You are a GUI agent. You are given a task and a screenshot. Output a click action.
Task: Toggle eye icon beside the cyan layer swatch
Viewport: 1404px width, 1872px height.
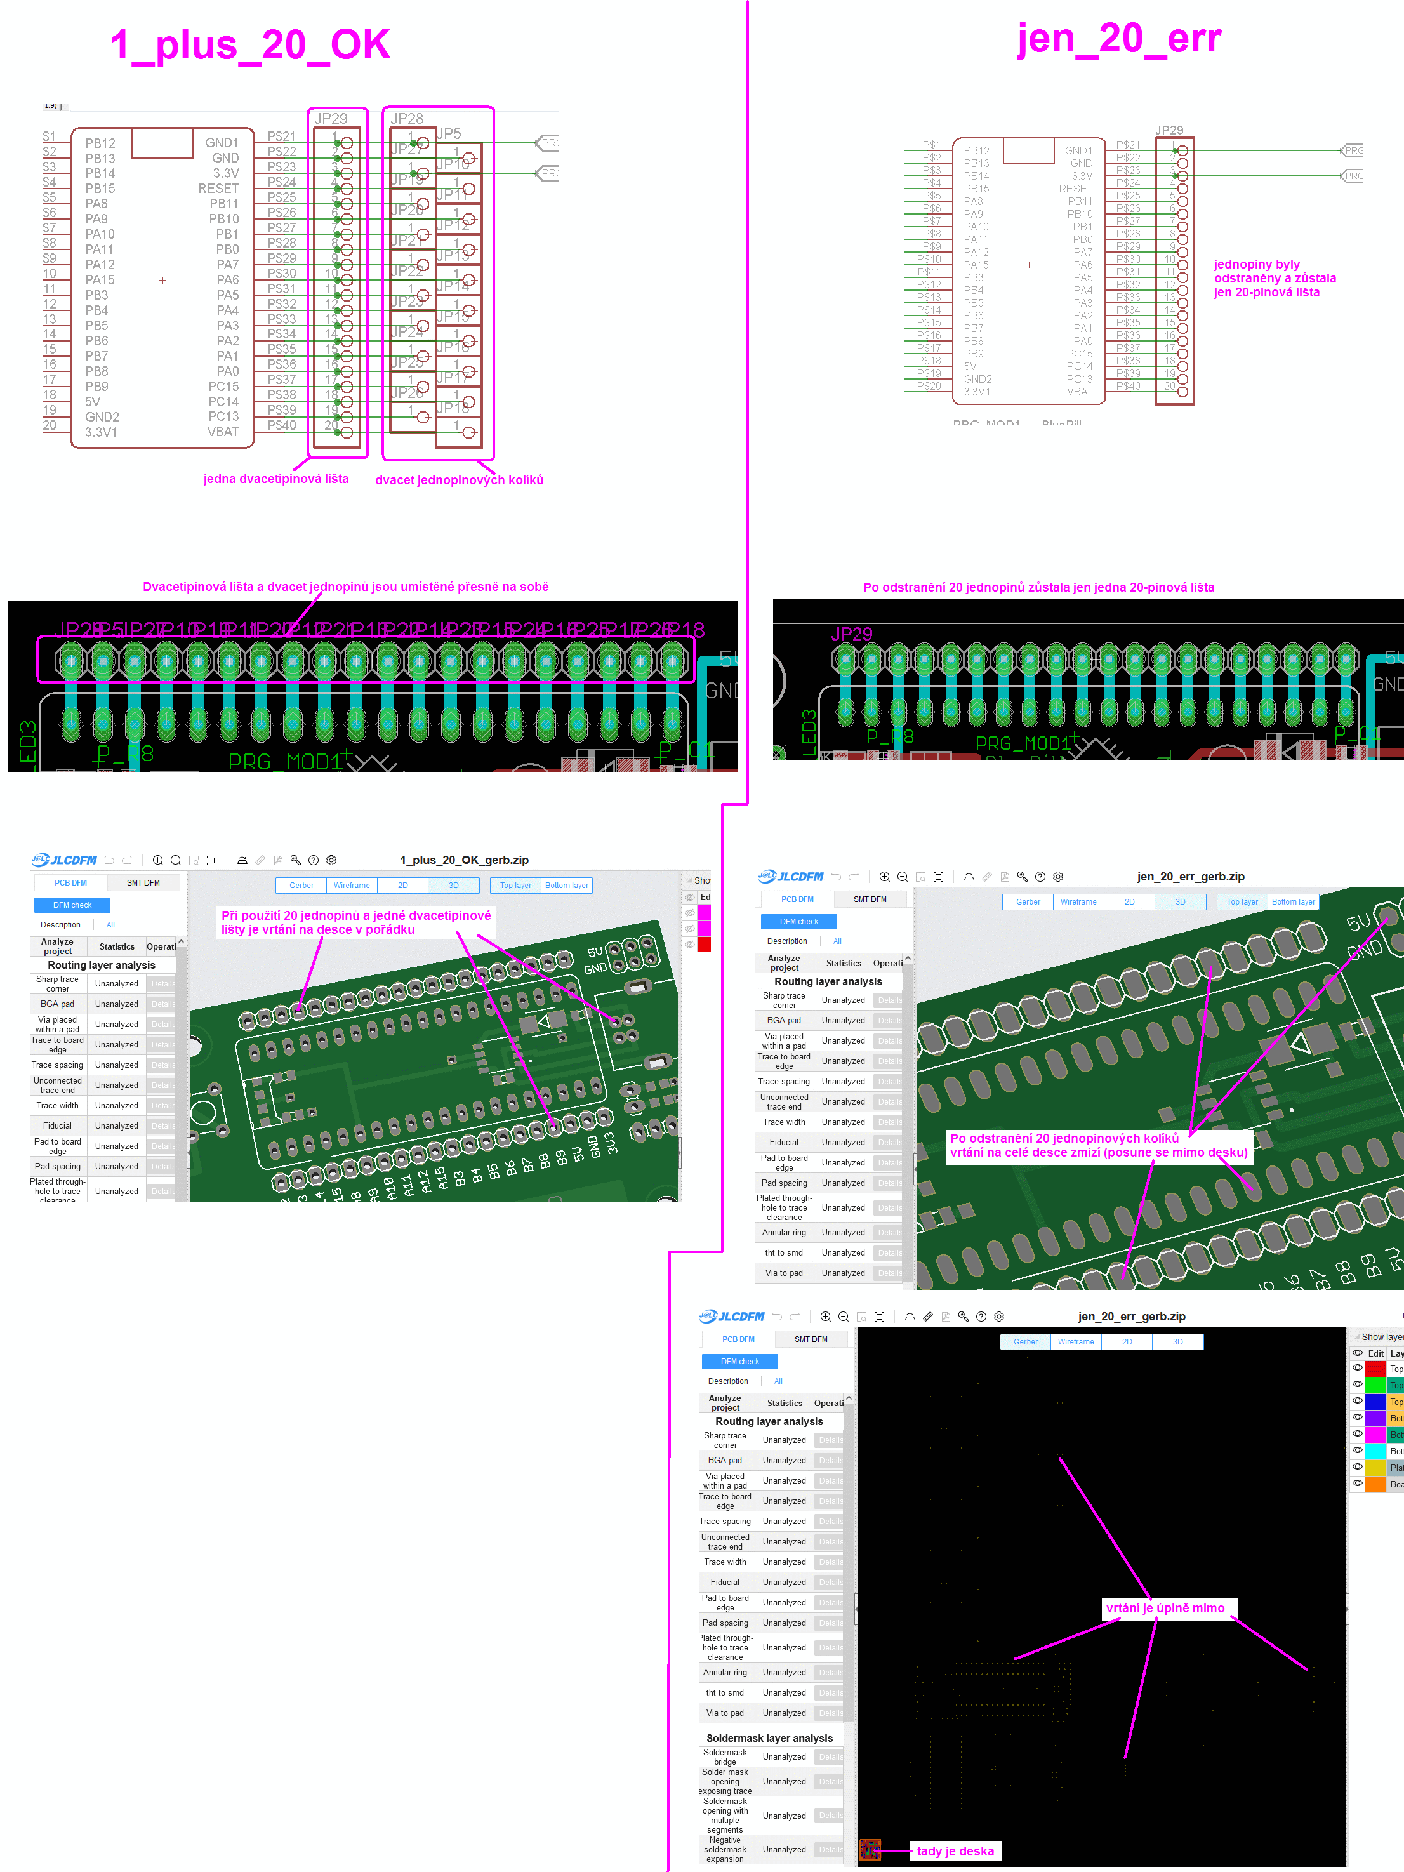tap(1358, 1450)
